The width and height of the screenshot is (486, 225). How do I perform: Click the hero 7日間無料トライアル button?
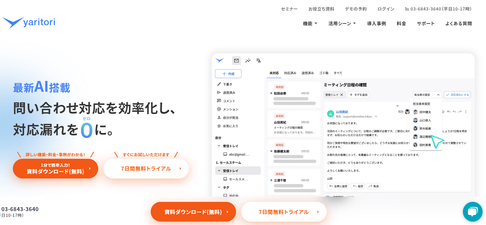(146, 168)
